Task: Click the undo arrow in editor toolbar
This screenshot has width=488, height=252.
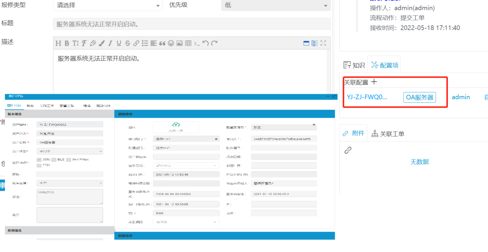Action: click(206, 43)
